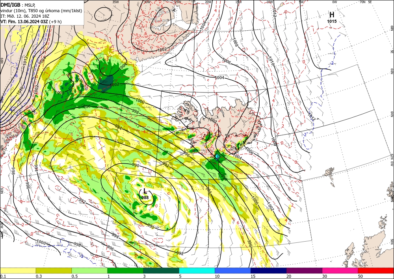This screenshot has height=279, width=394.
Task: Click the '66N' latitude label on right edge
Action: click(392, 71)
